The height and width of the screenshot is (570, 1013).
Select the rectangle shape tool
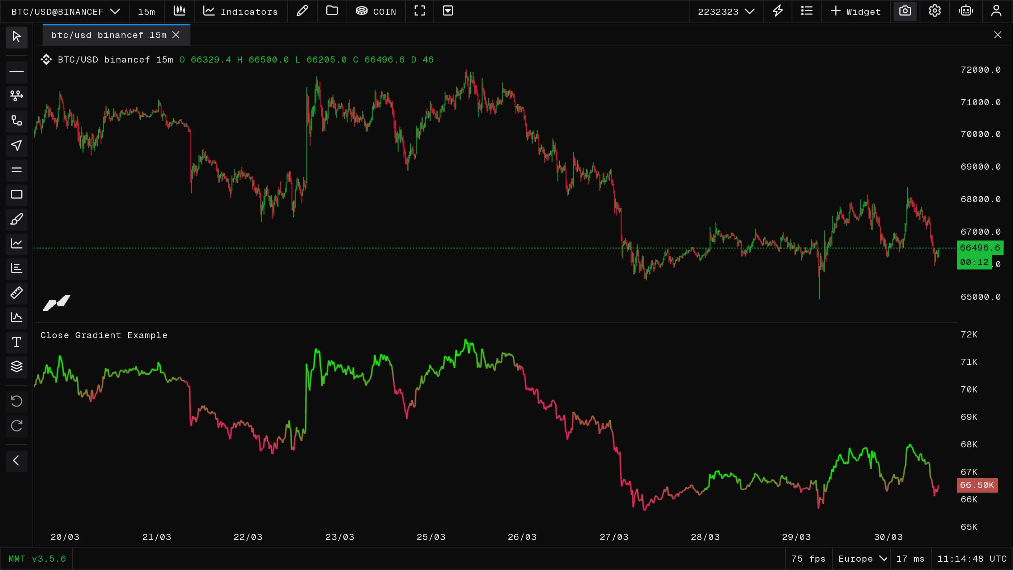coord(17,194)
